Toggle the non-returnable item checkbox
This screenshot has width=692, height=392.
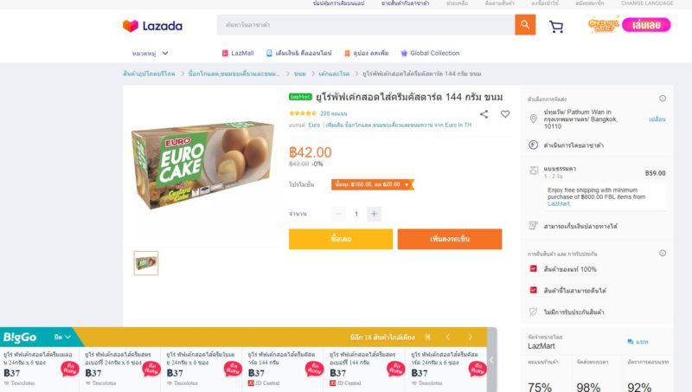533,290
